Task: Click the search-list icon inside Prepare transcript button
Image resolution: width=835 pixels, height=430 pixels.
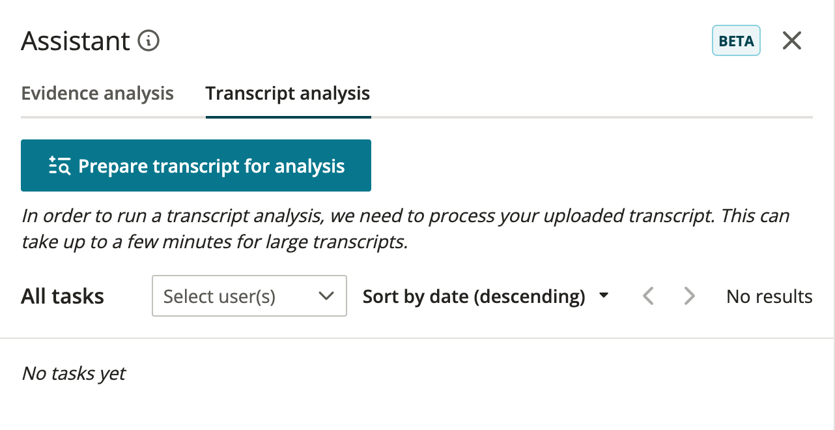Action: [60, 165]
